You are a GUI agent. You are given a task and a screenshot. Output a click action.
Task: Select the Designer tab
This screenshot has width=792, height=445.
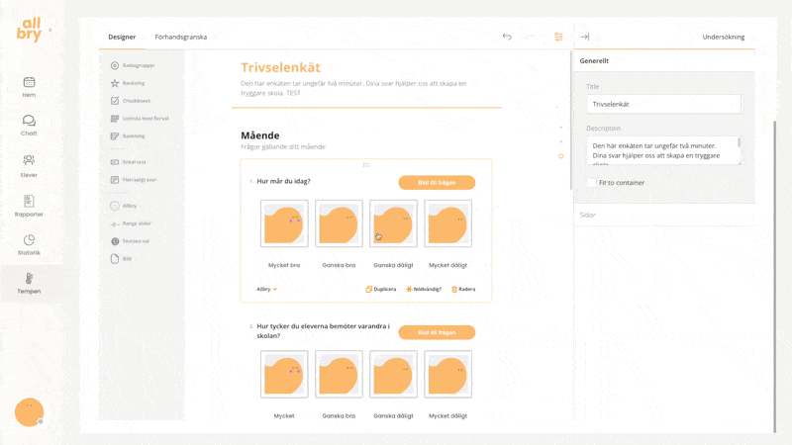coord(122,37)
